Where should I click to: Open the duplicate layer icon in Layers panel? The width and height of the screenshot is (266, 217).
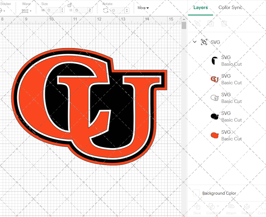tap(211, 23)
